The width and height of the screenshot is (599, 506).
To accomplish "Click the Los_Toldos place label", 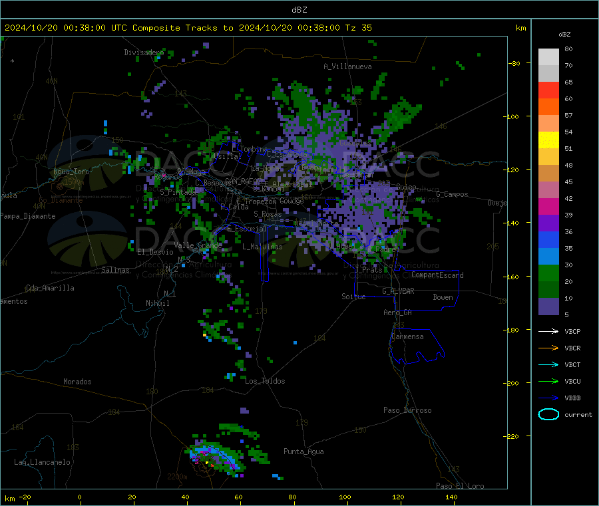I will point(265,381).
